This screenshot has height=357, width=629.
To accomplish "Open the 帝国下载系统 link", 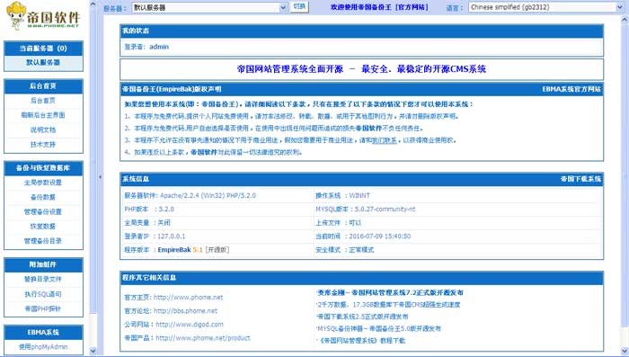I will [580, 179].
